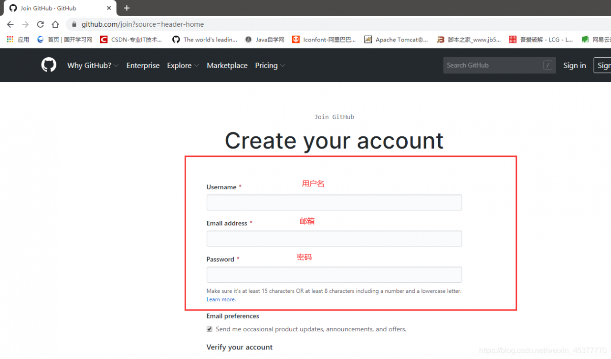The height and width of the screenshot is (359, 611).
Task: Open the Learn more password link
Action: click(221, 299)
